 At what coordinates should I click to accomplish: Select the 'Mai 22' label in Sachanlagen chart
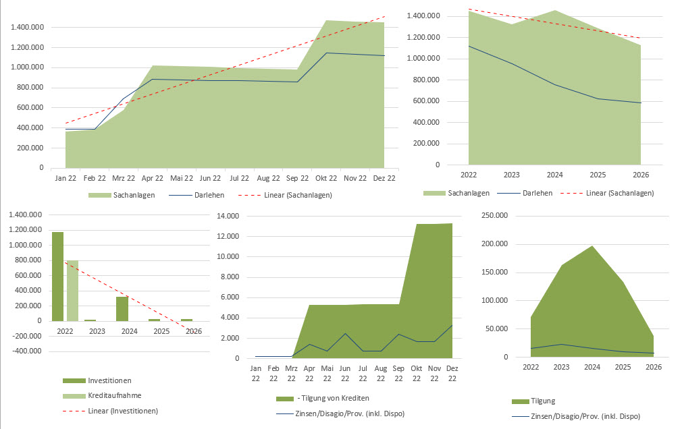[182, 178]
